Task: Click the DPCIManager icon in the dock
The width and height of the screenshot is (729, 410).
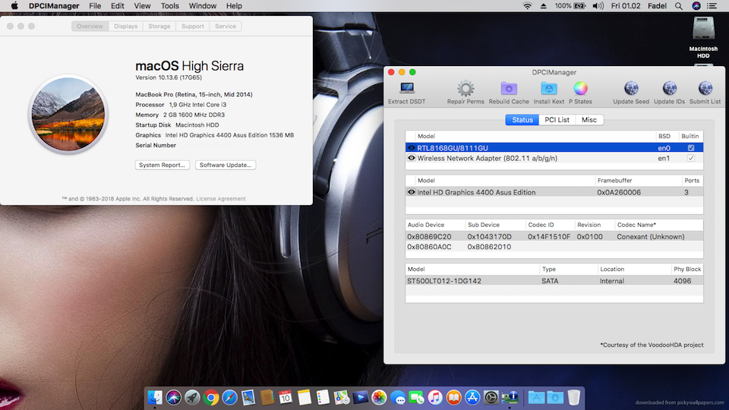Action: [x=510, y=397]
